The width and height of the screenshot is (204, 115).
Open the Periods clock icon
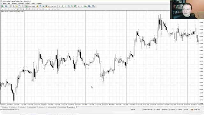point(89,6)
